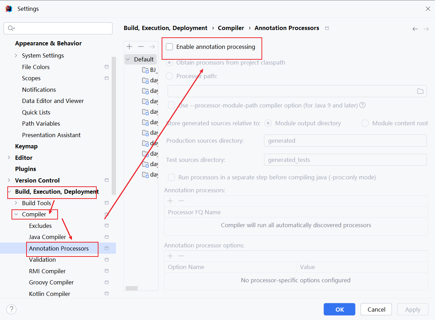Collapse the Default profile tree node

(128, 59)
